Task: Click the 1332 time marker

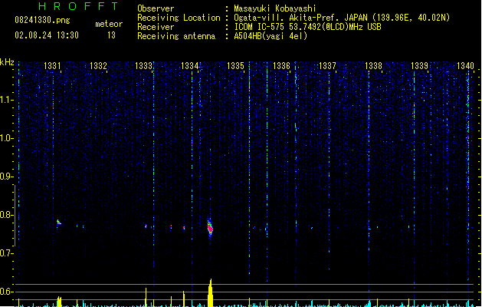Action: tap(98, 65)
